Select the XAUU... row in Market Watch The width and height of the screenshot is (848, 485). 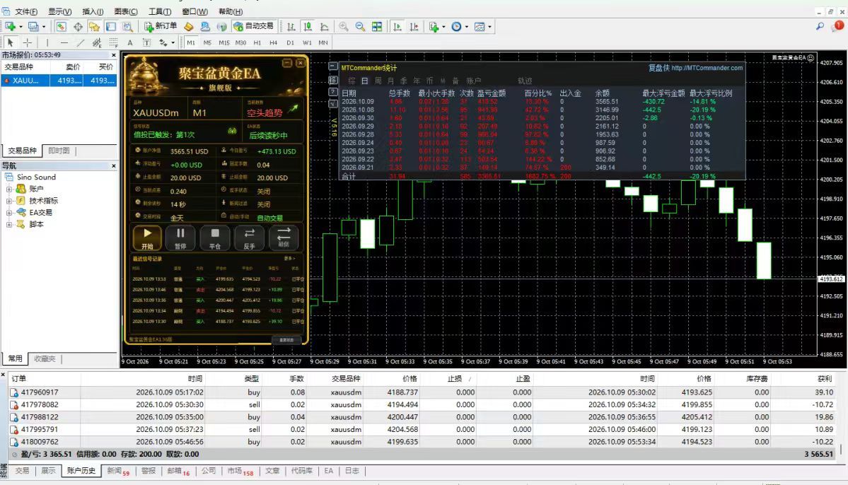[x=59, y=80]
